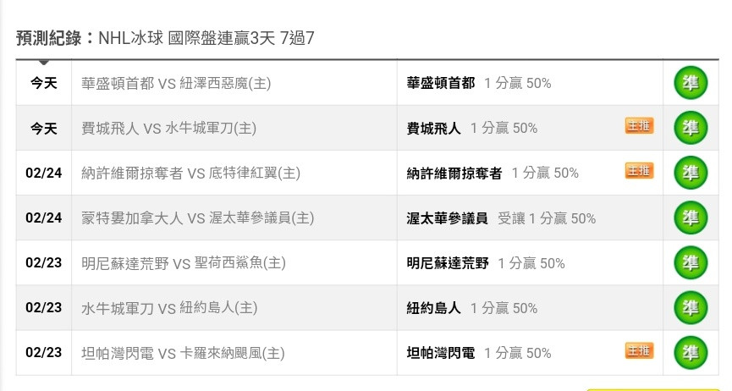The width and height of the screenshot is (732, 391).
Task: Open 坦帕灣閃電 VS 卡羅來納颶風 match
Action: [183, 353]
